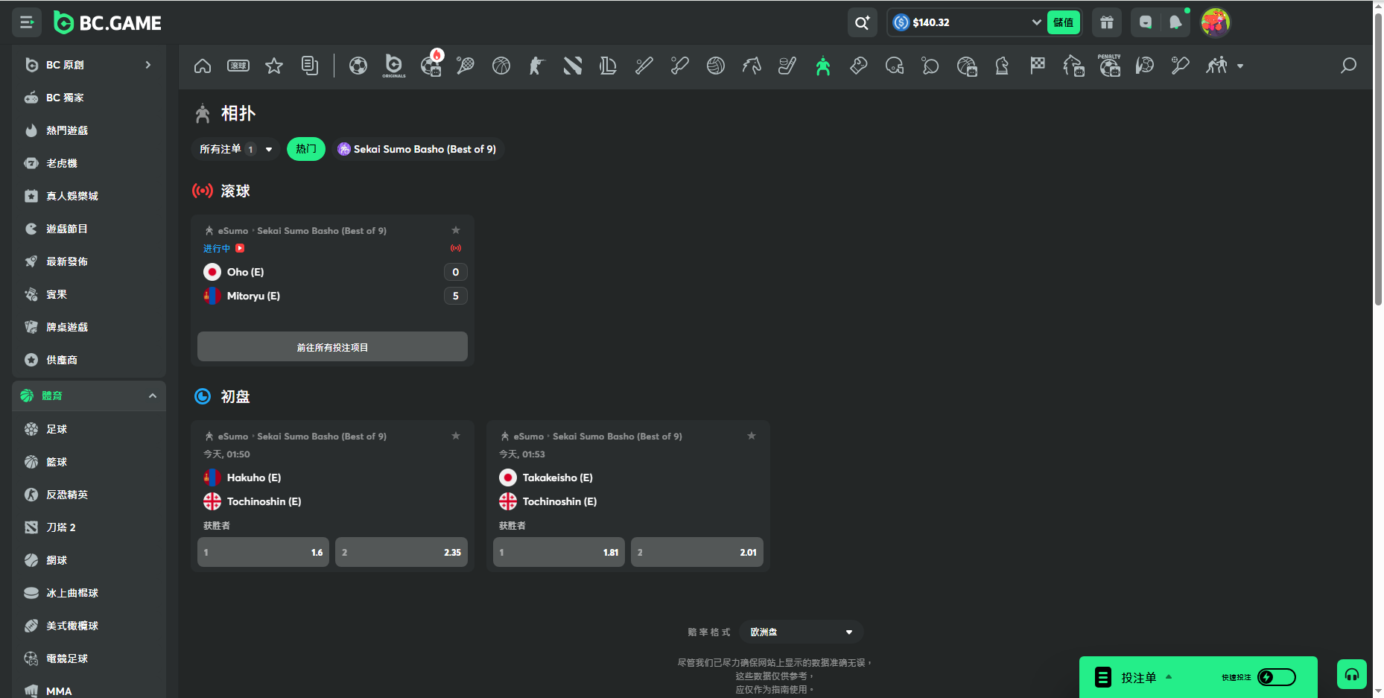
Task: Collapse the sports sidebar section
Action: pos(153,396)
